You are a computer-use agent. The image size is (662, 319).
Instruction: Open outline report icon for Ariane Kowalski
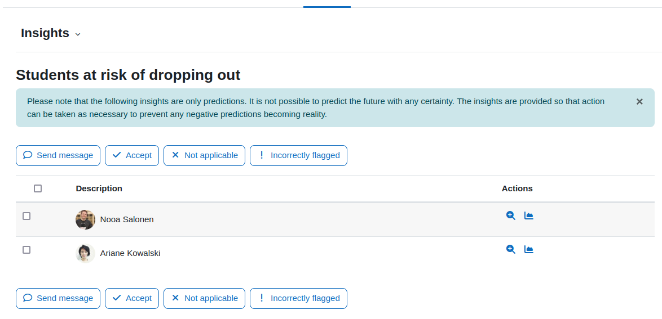click(528, 249)
